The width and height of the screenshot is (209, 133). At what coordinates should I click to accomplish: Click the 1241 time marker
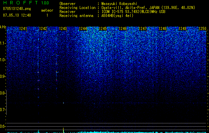[23, 29]
